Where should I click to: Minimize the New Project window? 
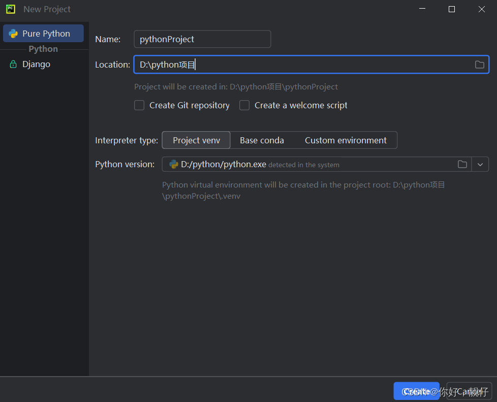tap(422, 9)
